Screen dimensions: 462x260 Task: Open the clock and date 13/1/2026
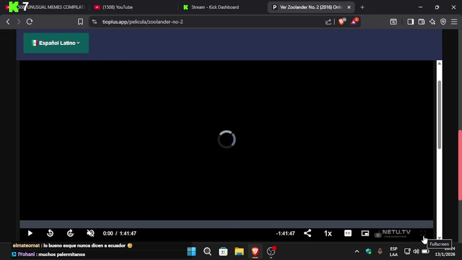point(445,252)
